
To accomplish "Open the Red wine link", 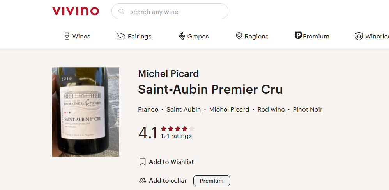I will (271, 110).
